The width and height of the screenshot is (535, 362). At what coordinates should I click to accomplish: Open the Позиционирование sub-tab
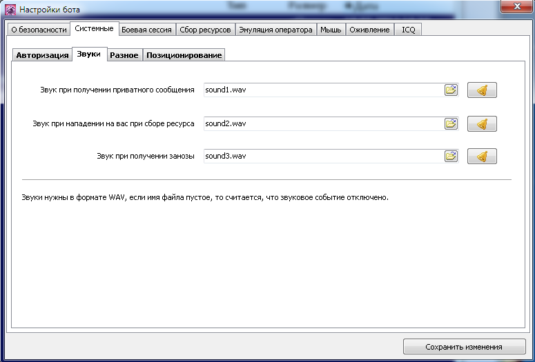184,55
